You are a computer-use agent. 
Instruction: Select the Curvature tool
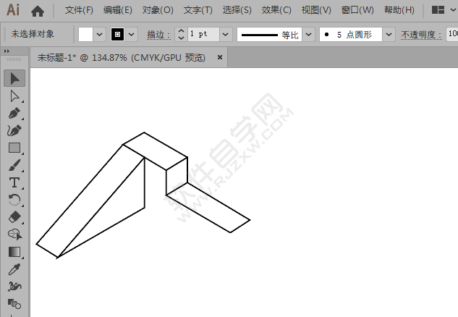pos(14,130)
